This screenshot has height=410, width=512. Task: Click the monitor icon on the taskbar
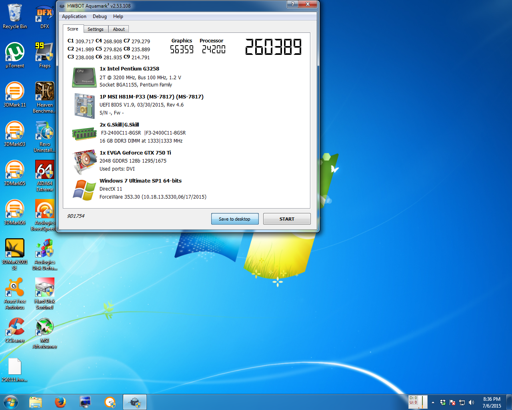tap(85, 402)
